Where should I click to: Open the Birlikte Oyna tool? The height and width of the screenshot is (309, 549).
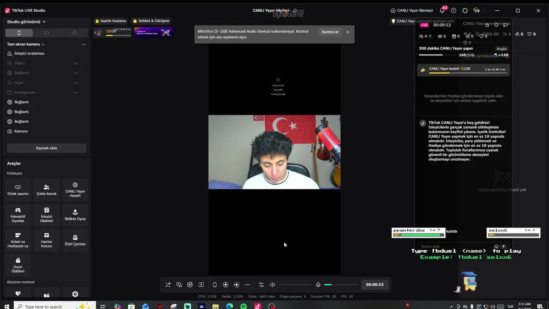(x=75, y=215)
